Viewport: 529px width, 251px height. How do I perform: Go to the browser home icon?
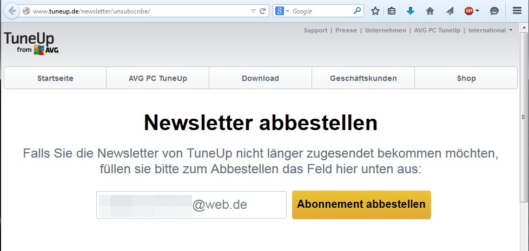pyautogui.click(x=430, y=11)
